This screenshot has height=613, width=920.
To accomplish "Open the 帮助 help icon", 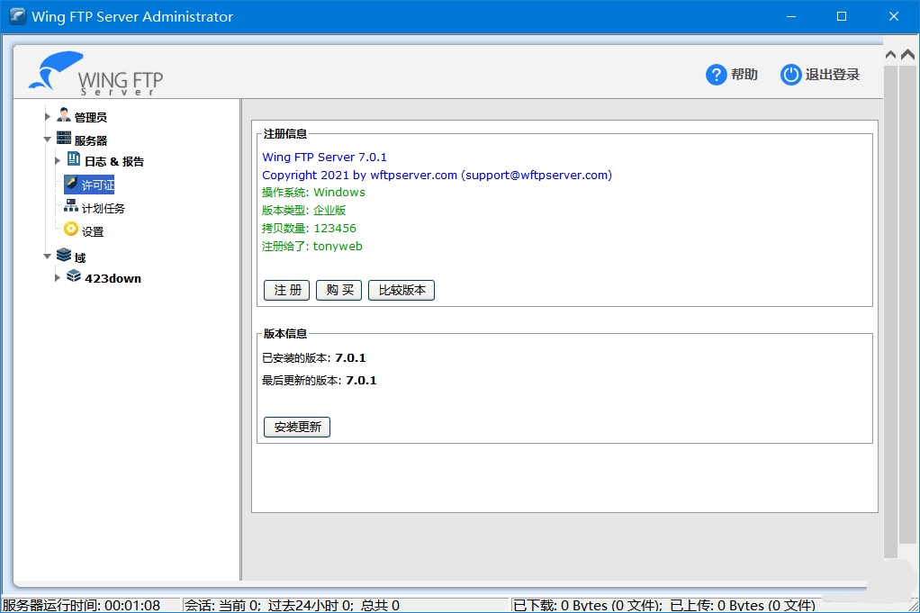I will point(714,75).
